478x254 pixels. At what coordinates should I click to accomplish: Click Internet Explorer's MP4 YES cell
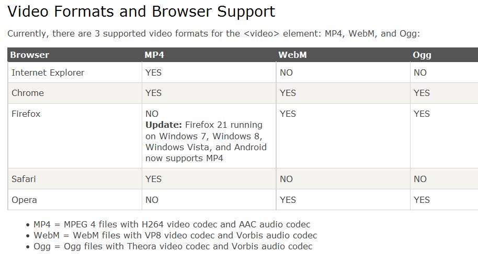[x=209, y=72]
